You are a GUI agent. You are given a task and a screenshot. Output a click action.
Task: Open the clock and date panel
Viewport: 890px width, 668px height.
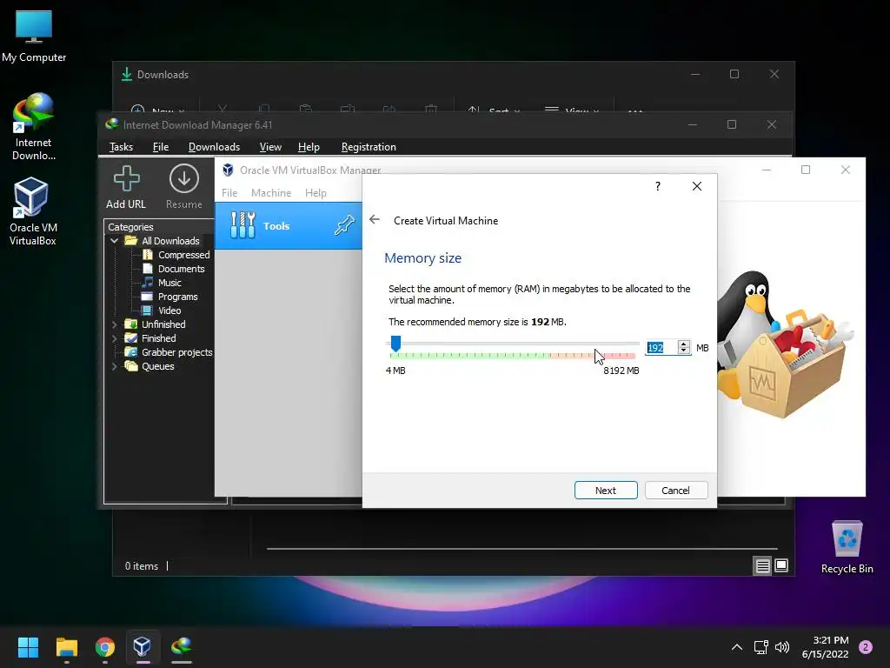pyautogui.click(x=826, y=647)
